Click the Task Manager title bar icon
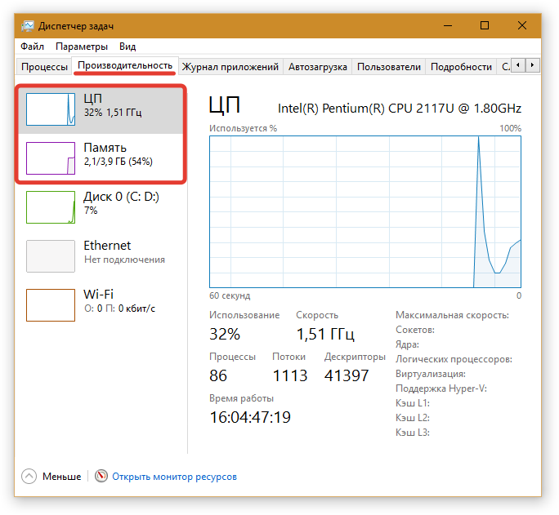Screen dimensions: 559x515 point(27,25)
